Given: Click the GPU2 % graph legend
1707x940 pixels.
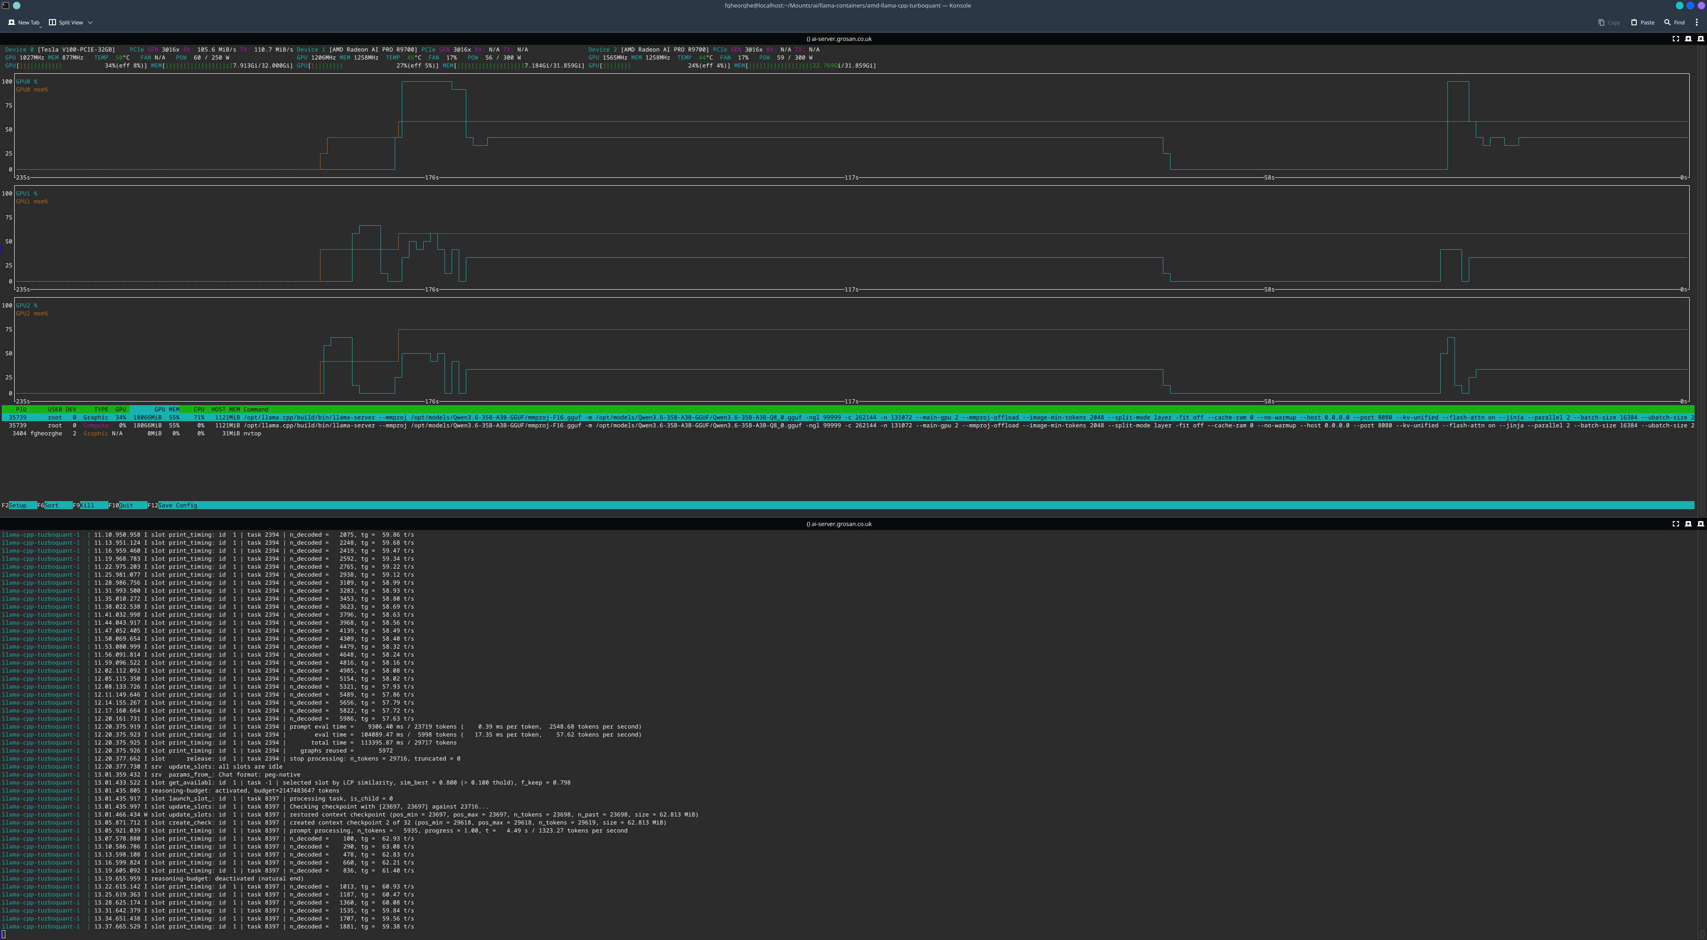Looking at the screenshot, I should [27, 305].
